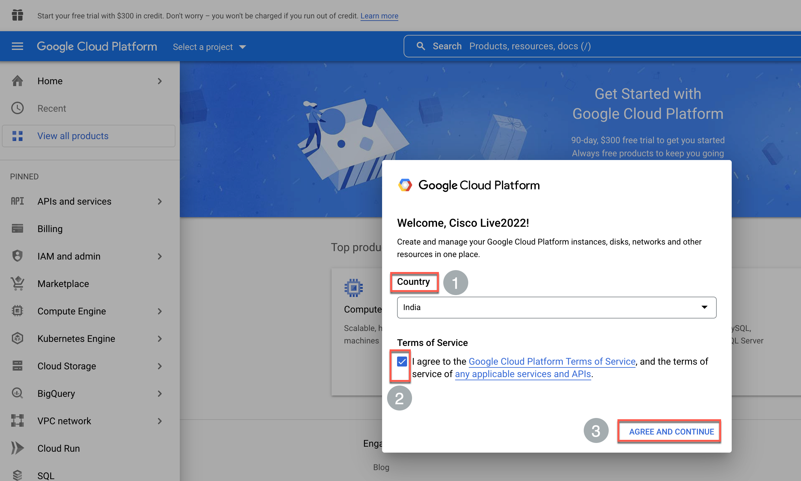The image size is (801, 481).
Task: Click the Kubernetes Engine hexagon icon
Action: (x=17, y=338)
